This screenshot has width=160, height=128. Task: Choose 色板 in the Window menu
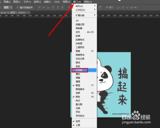click(x=84, y=66)
